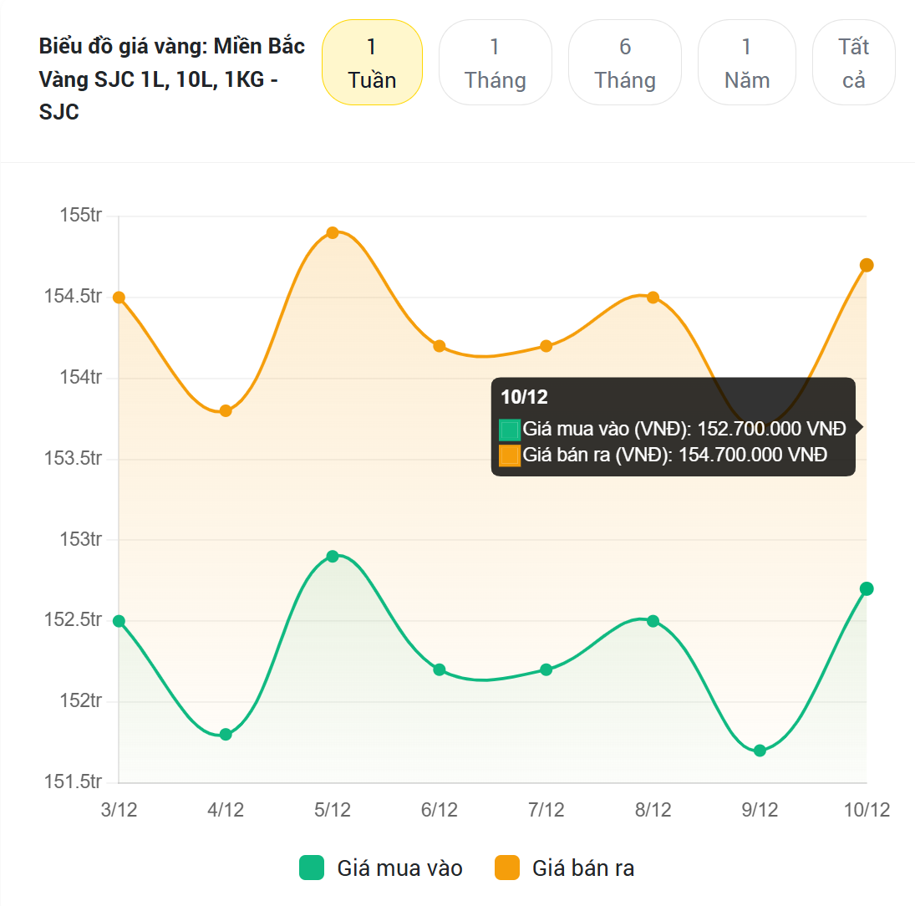Click orange Giá bán ra legend swatch
The height and width of the screenshot is (906, 915).
pos(507,868)
